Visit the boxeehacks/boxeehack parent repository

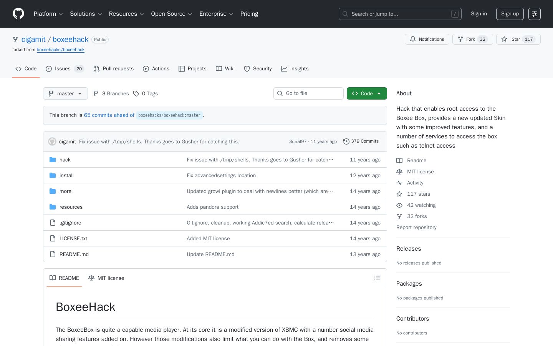(x=61, y=50)
